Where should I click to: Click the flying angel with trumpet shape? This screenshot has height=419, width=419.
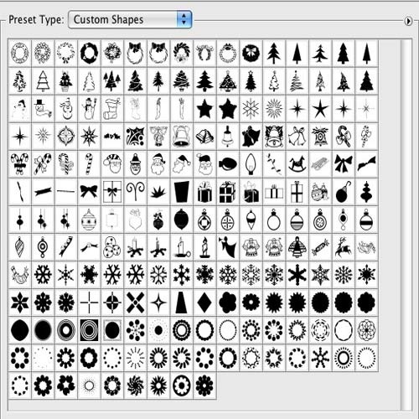(x=228, y=247)
